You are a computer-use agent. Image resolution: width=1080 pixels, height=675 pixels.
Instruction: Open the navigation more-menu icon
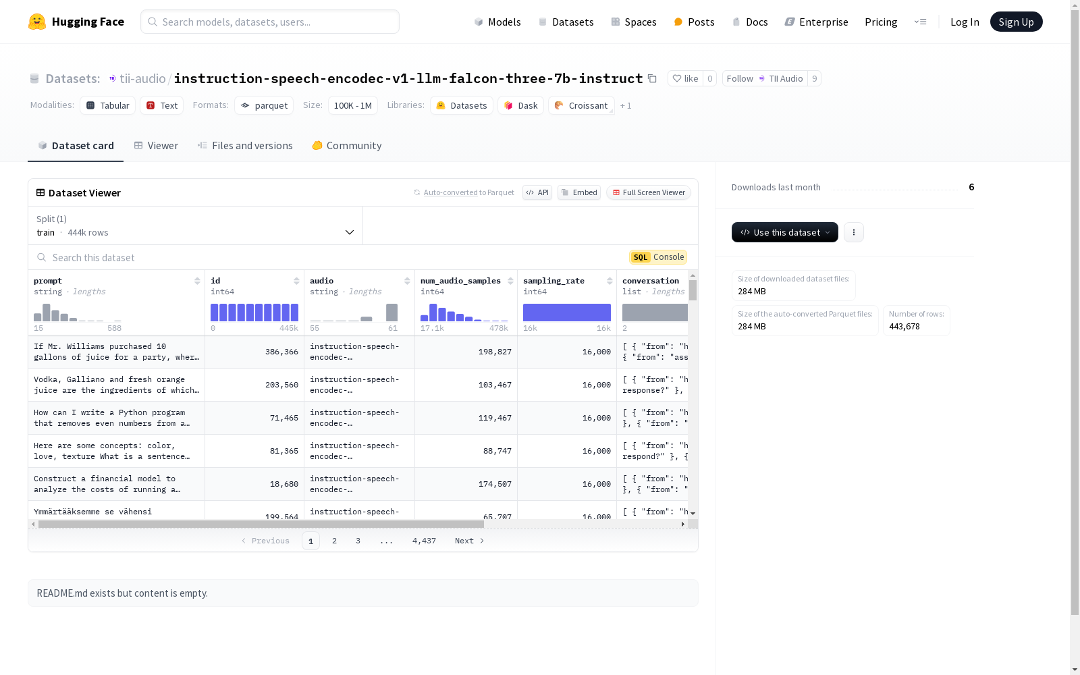[x=920, y=22]
